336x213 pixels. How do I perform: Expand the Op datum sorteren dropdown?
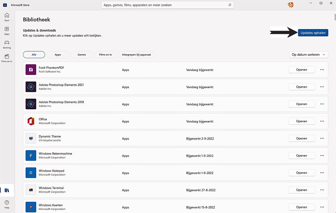(309, 55)
